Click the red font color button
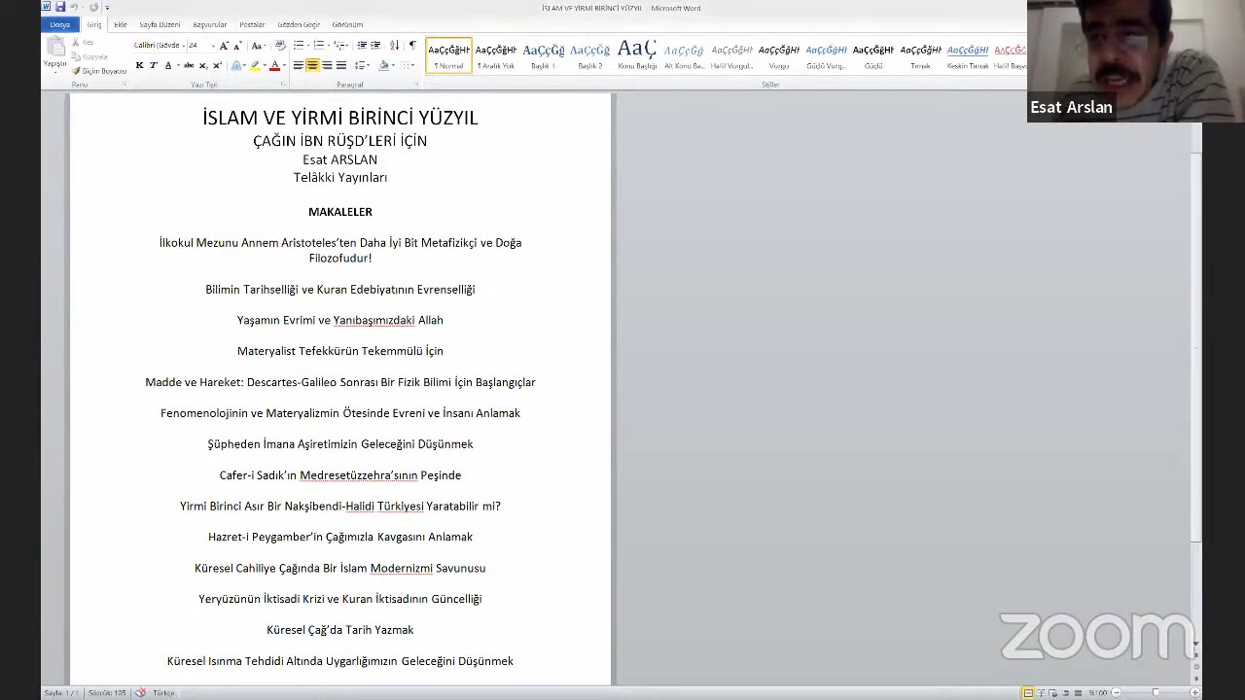The height and width of the screenshot is (700, 1245). coord(274,65)
